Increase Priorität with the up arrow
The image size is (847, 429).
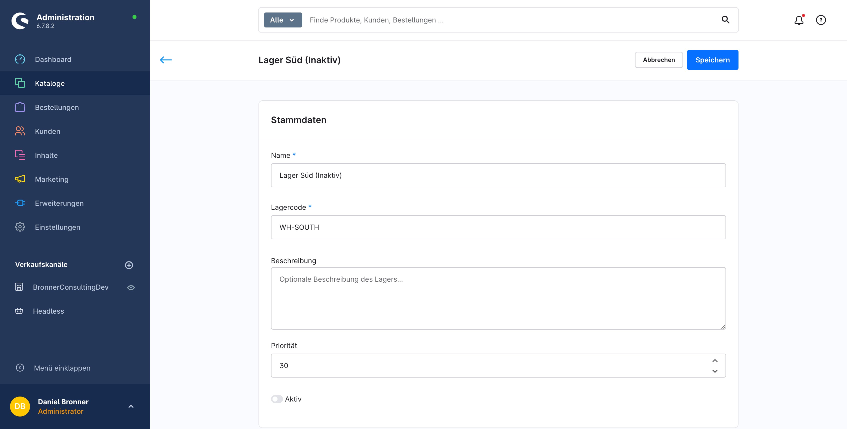click(x=715, y=361)
